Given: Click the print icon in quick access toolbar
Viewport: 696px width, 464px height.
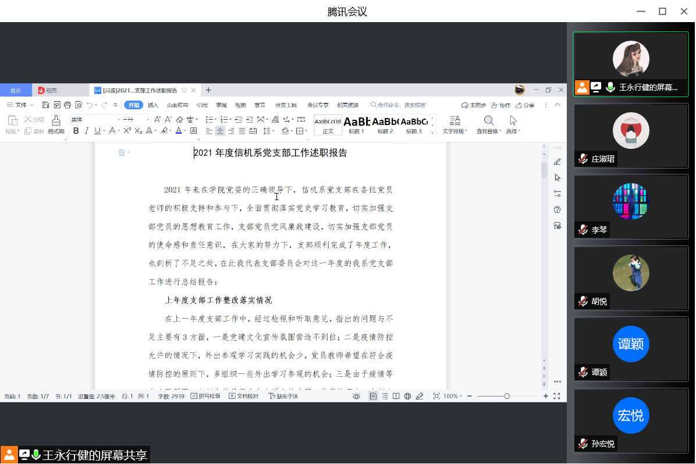Looking at the screenshot, I should [68, 105].
